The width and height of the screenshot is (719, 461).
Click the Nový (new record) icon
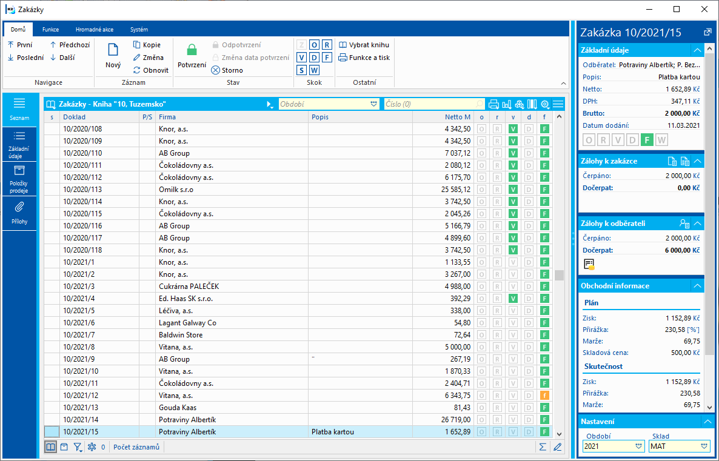(x=113, y=51)
